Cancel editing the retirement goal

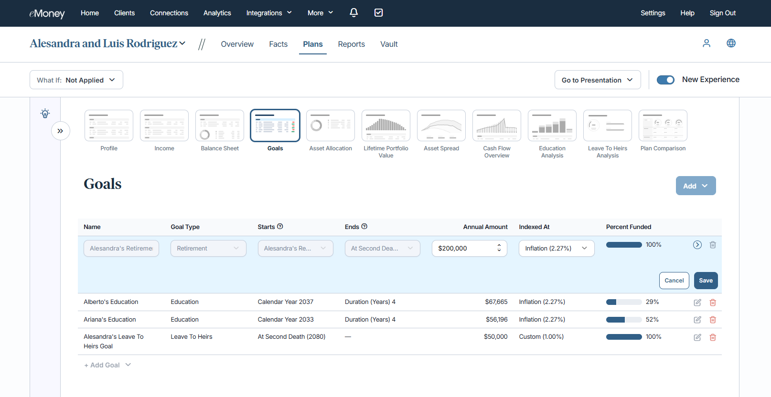(674, 281)
